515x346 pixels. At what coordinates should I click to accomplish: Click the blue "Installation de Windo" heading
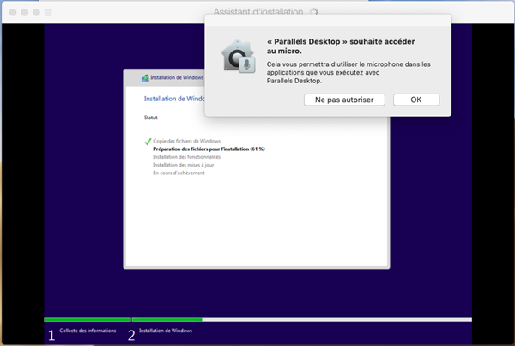click(x=174, y=99)
